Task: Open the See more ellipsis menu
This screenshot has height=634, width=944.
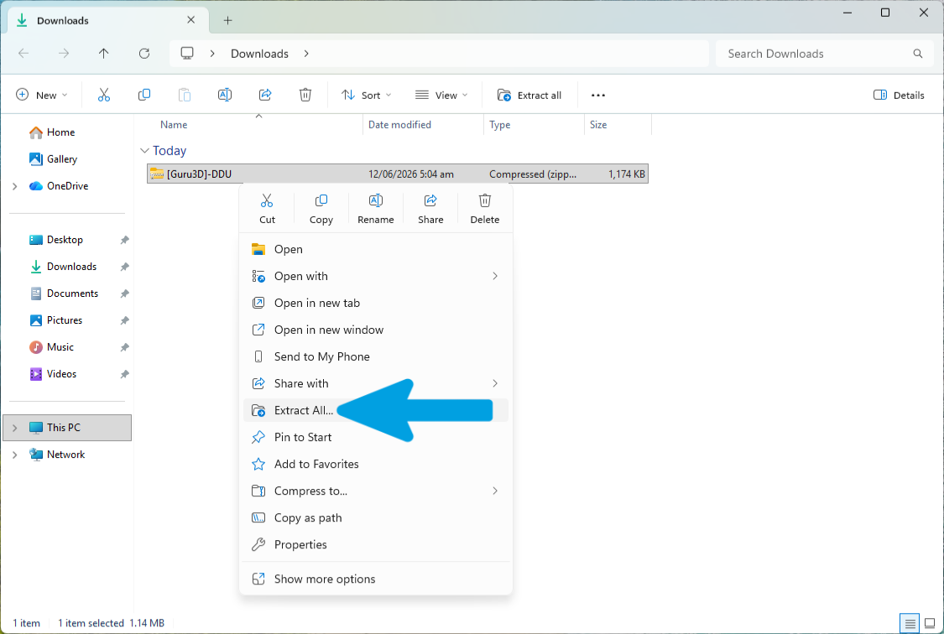Action: 597,95
